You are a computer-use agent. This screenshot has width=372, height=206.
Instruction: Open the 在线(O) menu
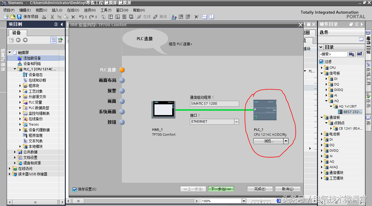click(73, 10)
